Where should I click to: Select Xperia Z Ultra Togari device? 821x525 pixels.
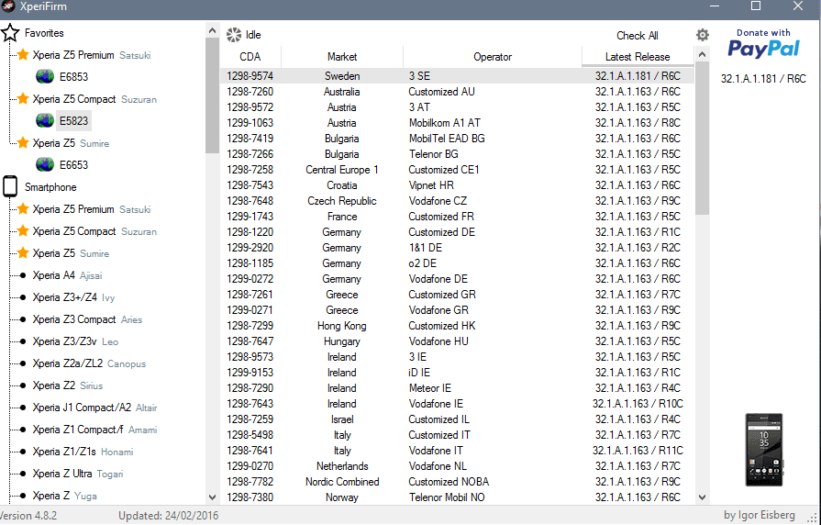click(77, 473)
